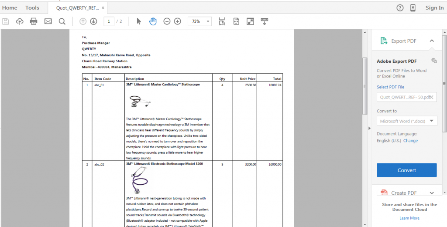Click the mobile link icon
This screenshot has height=227, width=447.
tap(413, 8)
